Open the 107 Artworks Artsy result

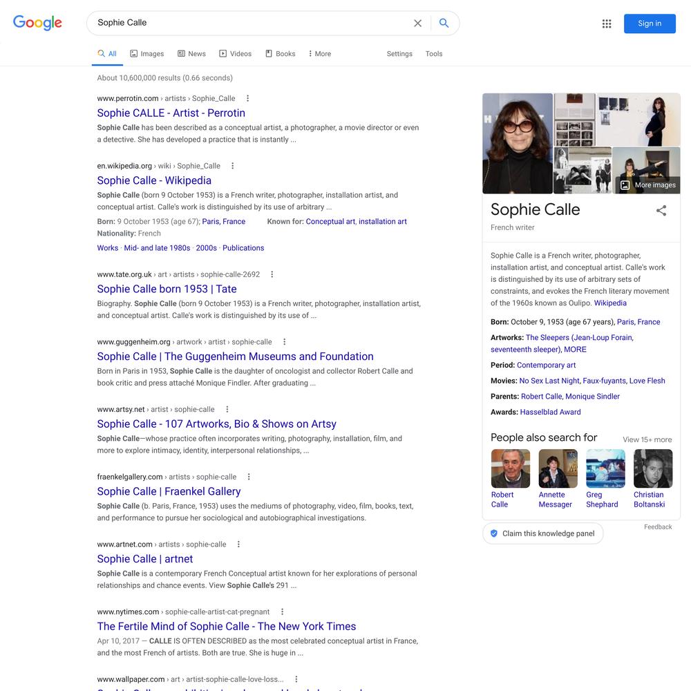tap(217, 424)
